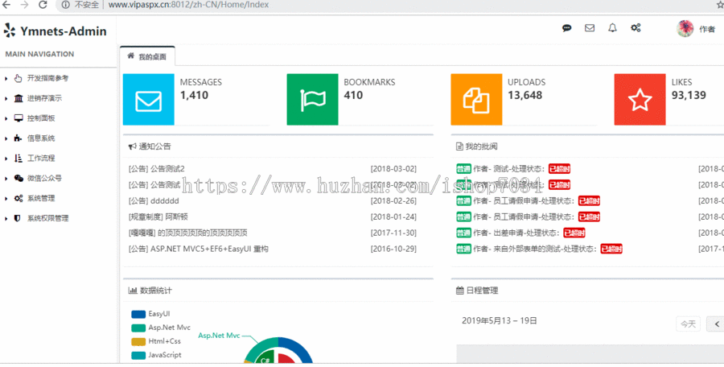Click the calendar icon beside 日程管理
The height and width of the screenshot is (367, 724).
click(x=459, y=291)
